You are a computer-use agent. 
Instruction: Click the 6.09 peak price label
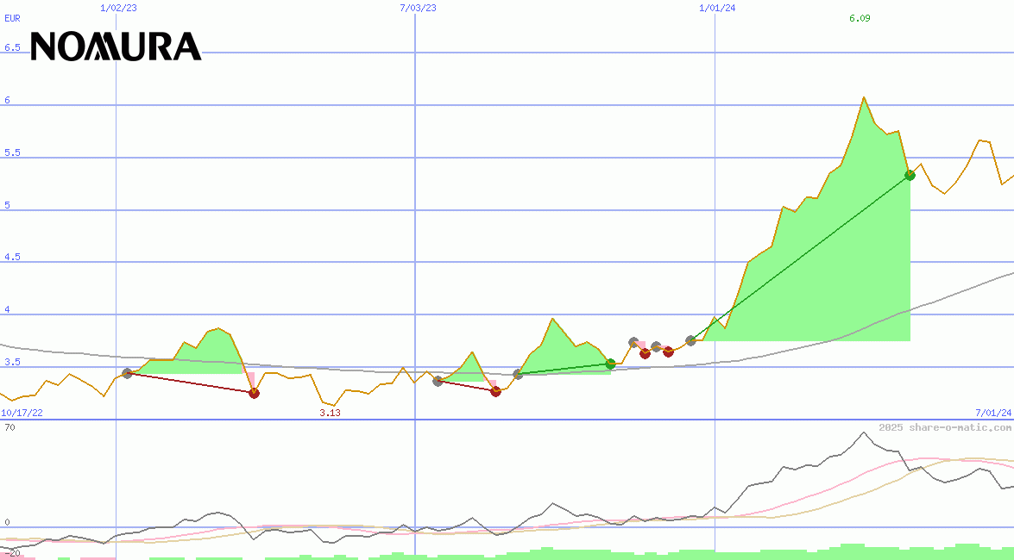(x=860, y=18)
